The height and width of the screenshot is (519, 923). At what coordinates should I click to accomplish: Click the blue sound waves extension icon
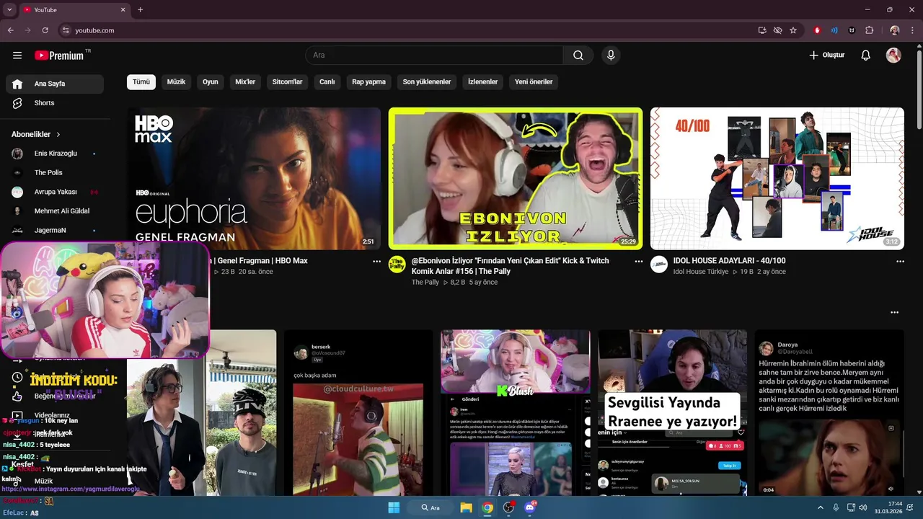pos(834,30)
